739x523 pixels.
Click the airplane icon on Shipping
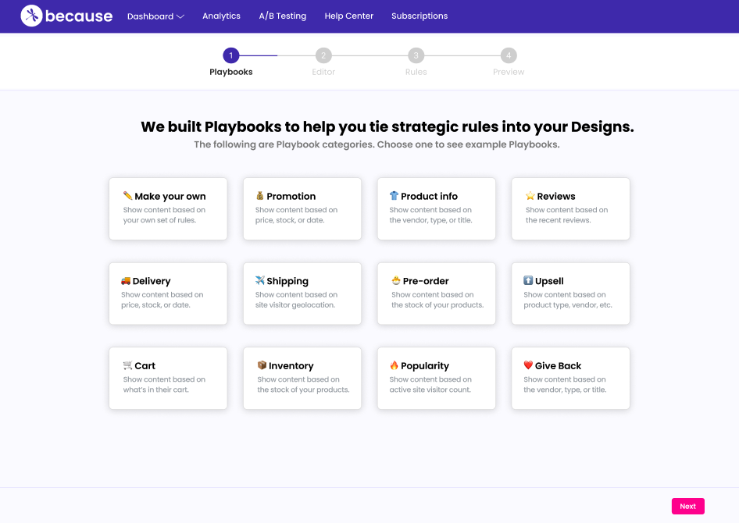[x=259, y=280]
